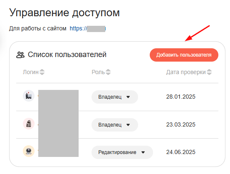Click the arrow in the first Владелец dropdown
The image size is (230, 174).
pyautogui.click(x=128, y=97)
